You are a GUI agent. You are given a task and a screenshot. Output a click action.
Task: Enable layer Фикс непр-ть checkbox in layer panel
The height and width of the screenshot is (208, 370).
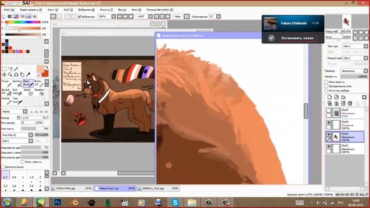[326, 82]
